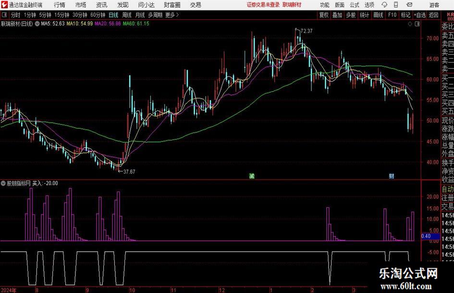Open the 市场 menu
Image resolution: width=454 pixels, height=293 pixels.
(81, 5)
